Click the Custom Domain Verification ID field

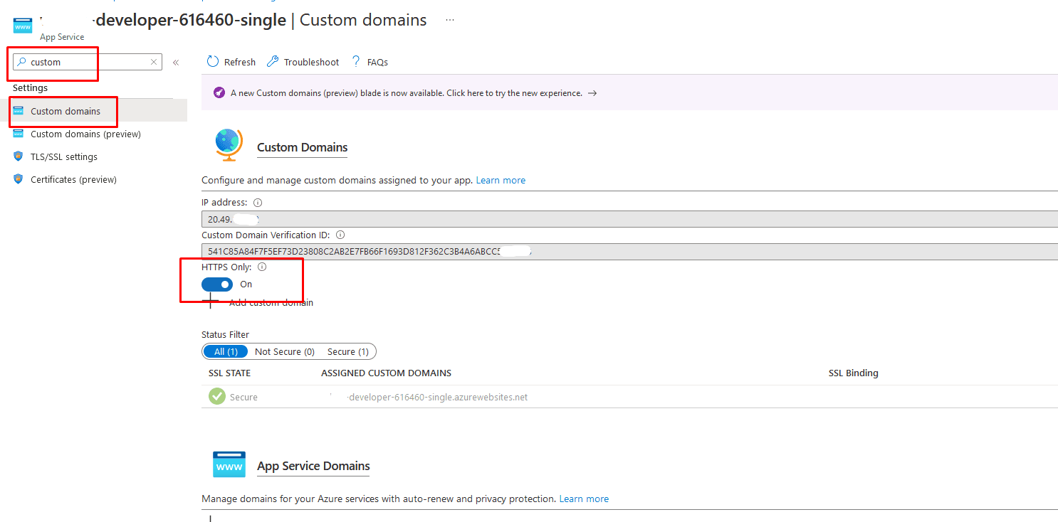[x=629, y=251]
